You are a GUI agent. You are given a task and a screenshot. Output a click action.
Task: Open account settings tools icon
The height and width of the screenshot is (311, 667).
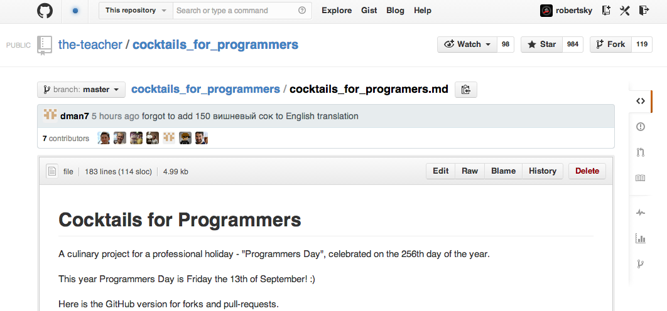[x=624, y=11]
